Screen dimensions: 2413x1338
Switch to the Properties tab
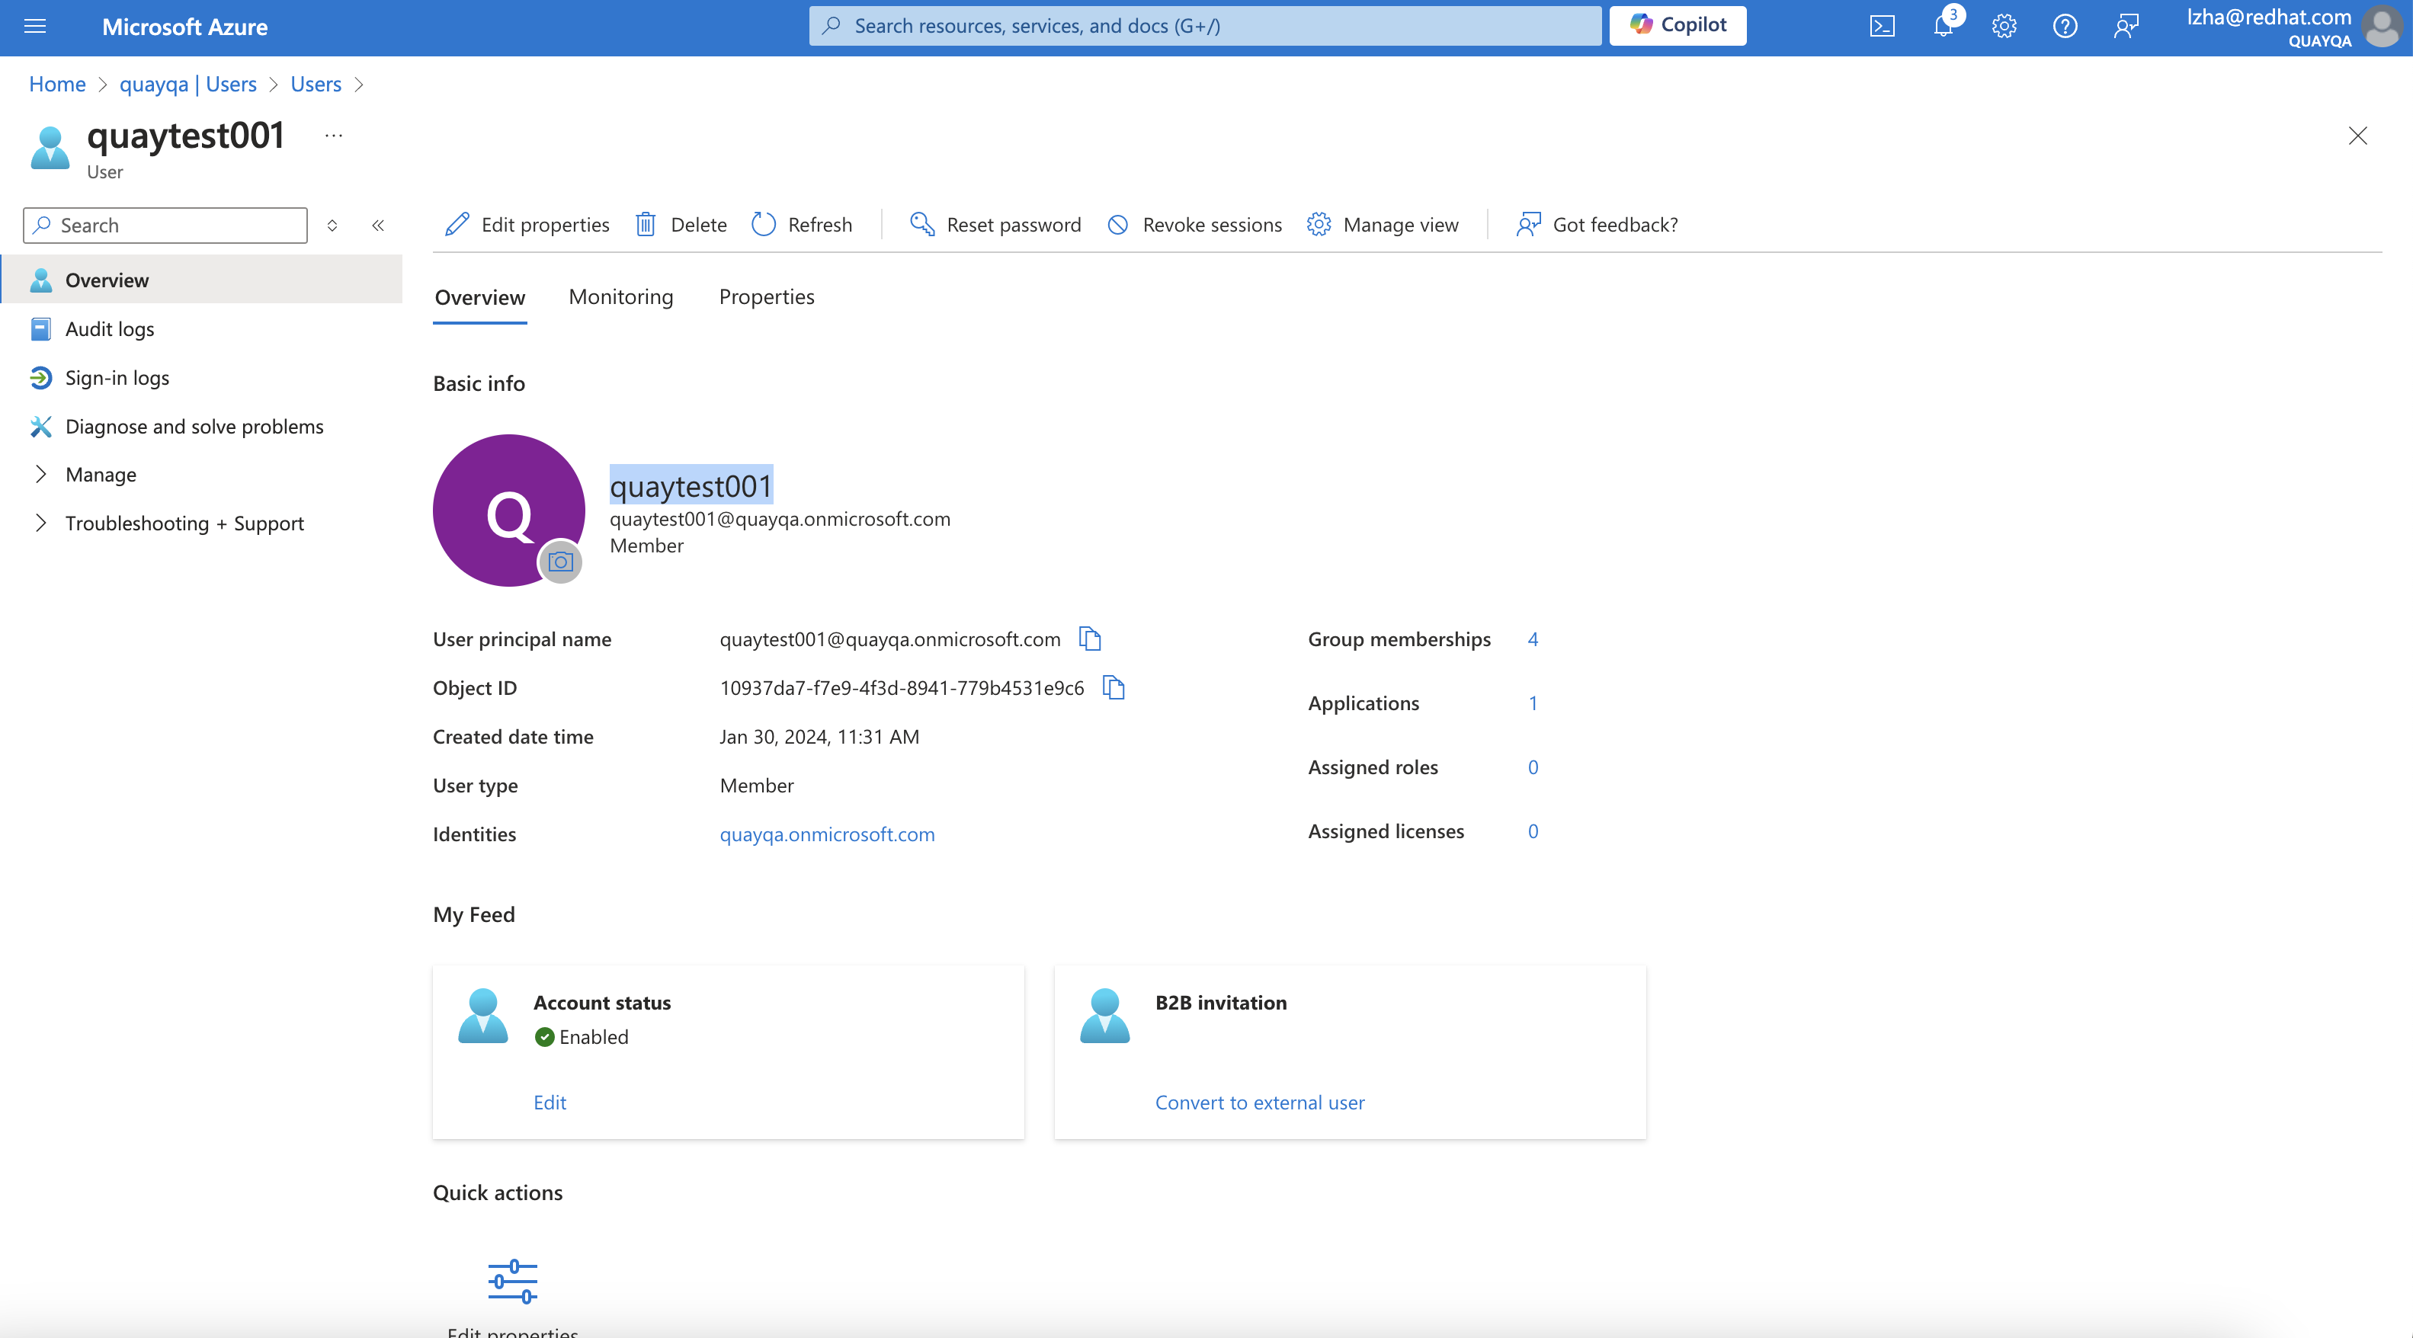(x=766, y=297)
